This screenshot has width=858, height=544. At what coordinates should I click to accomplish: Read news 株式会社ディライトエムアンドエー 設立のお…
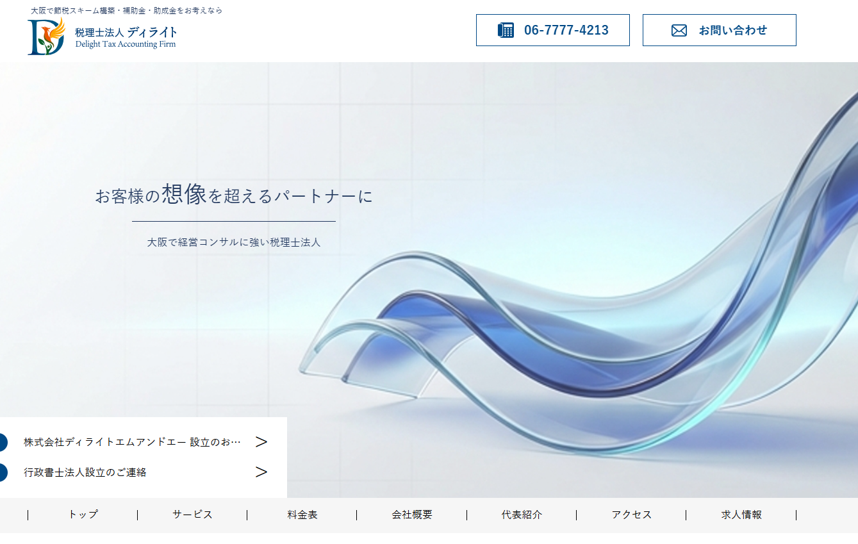tap(133, 442)
